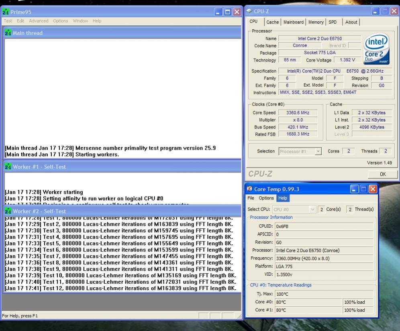The image size is (400, 331).
Task: Click the Worker #1 Self-Test window icon
Action: (x=8, y=167)
